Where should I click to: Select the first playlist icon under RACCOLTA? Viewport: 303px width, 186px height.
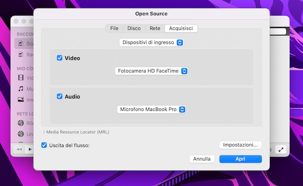[x=21, y=43]
